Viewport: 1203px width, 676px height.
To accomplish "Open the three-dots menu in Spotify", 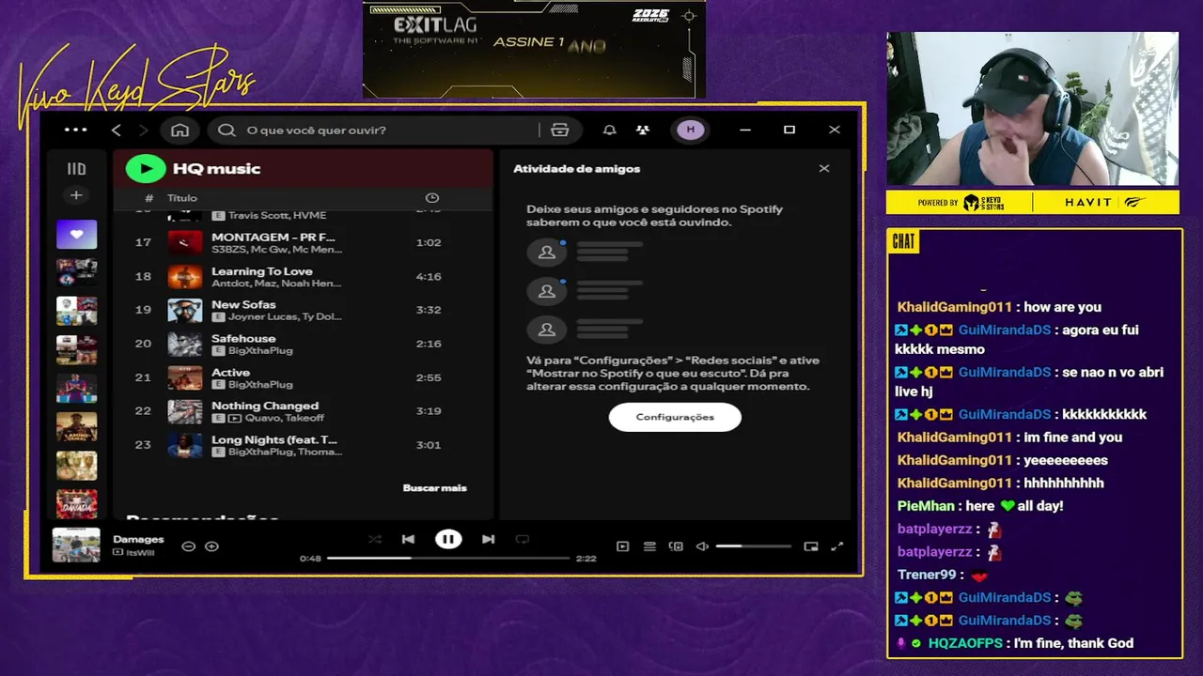I will (x=76, y=131).
